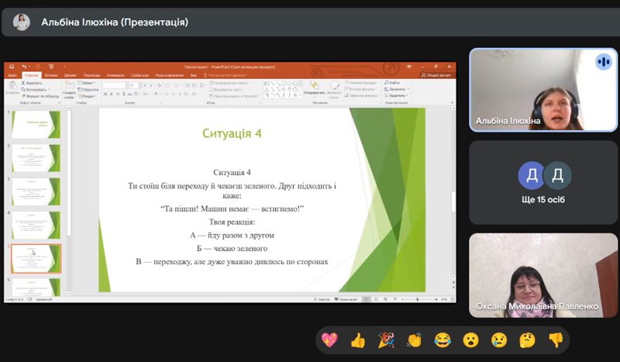Click the Общий доступ share button
The width and height of the screenshot is (620, 362).
coord(436,75)
